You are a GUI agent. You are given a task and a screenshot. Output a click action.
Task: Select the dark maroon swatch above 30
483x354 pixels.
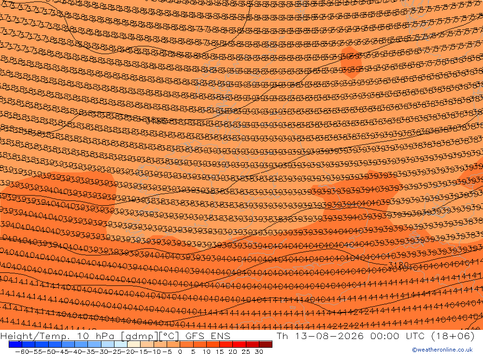click(x=266, y=344)
